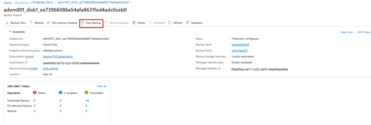The width and height of the screenshot is (371, 125).
Task: Click the Operation column header
Action: tap(14, 93)
